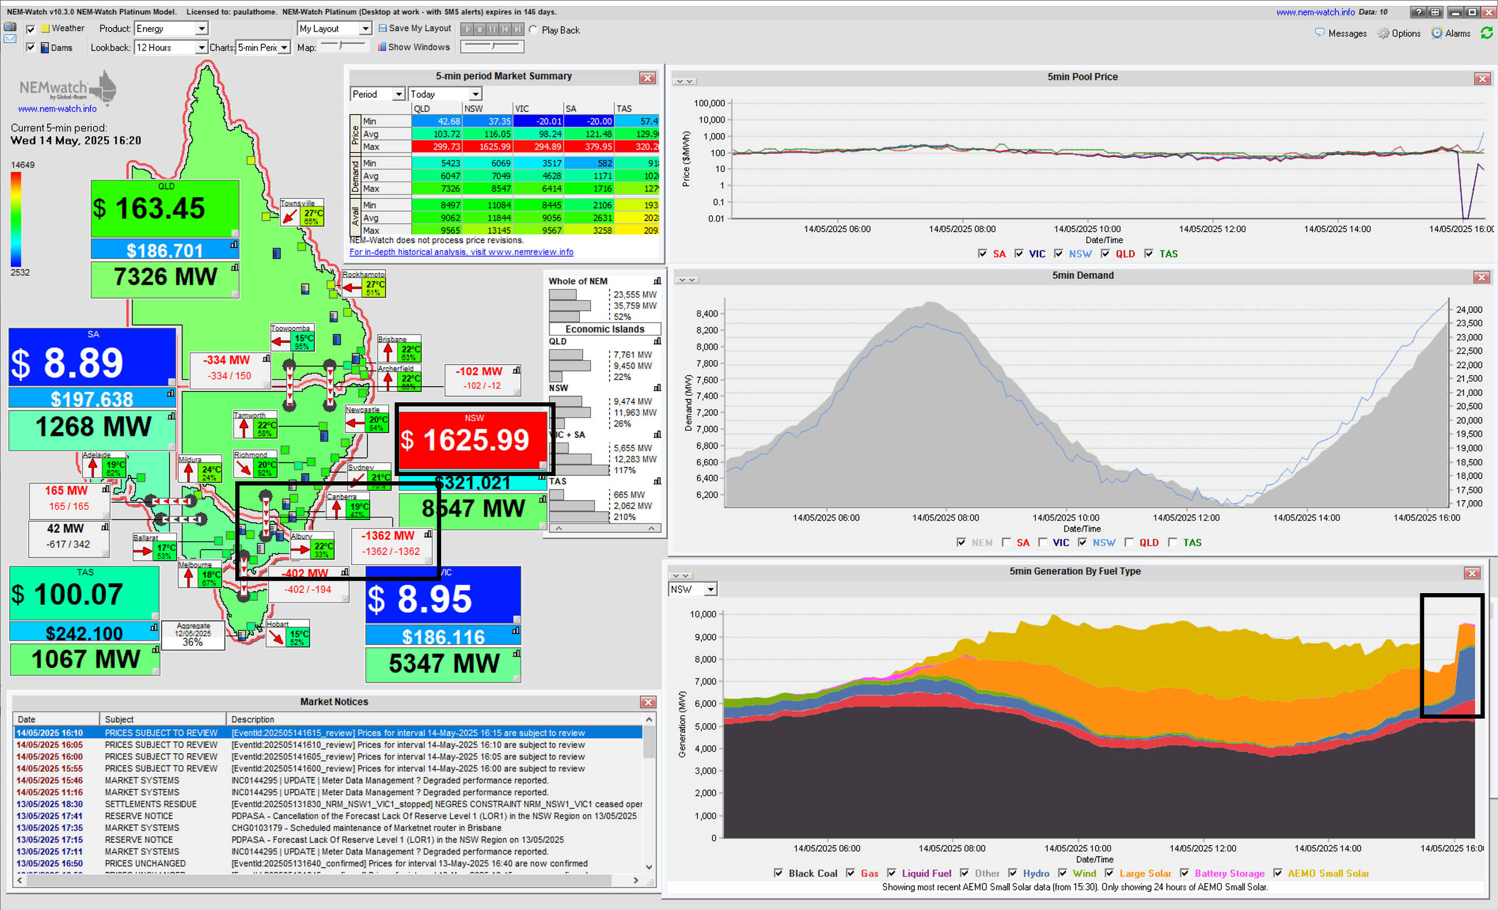Click the chart icon beside QLD 7326 MW

[235, 267]
